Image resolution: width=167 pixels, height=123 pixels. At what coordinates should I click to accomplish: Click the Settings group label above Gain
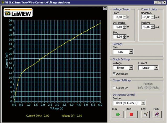coord(117,44)
